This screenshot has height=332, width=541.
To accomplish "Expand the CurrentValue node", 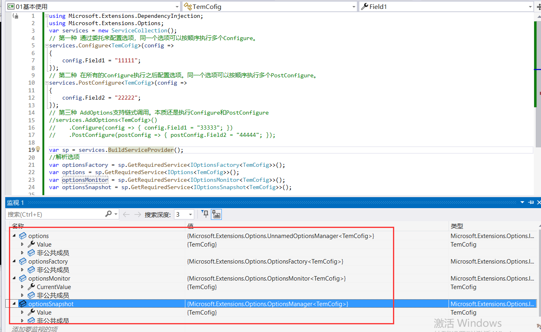I will click(22, 287).
